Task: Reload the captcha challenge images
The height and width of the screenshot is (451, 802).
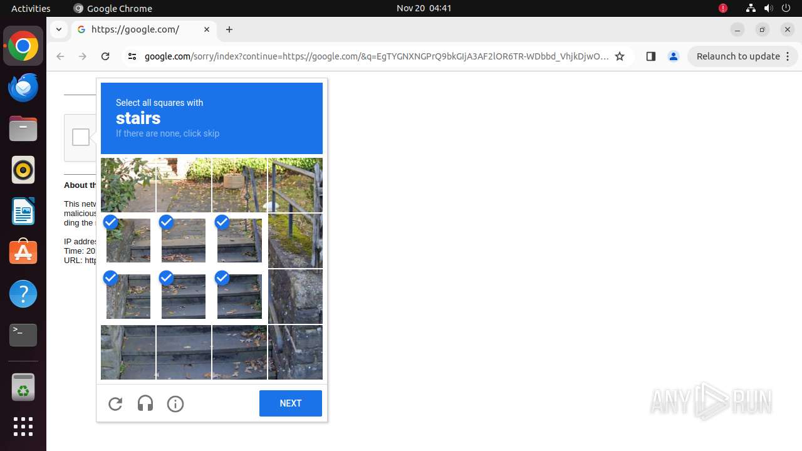Action: (x=115, y=404)
